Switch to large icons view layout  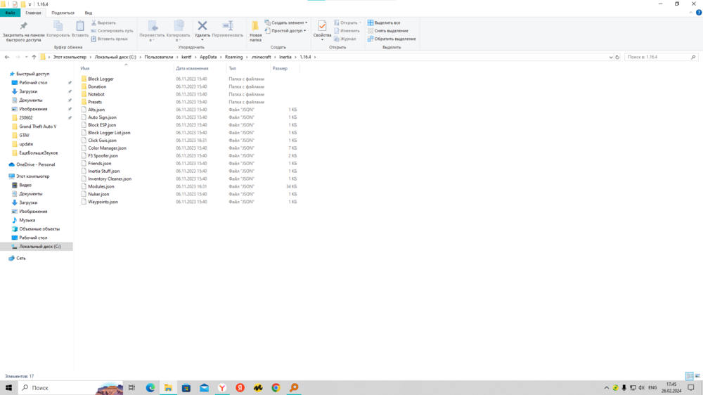coord(697,376)
